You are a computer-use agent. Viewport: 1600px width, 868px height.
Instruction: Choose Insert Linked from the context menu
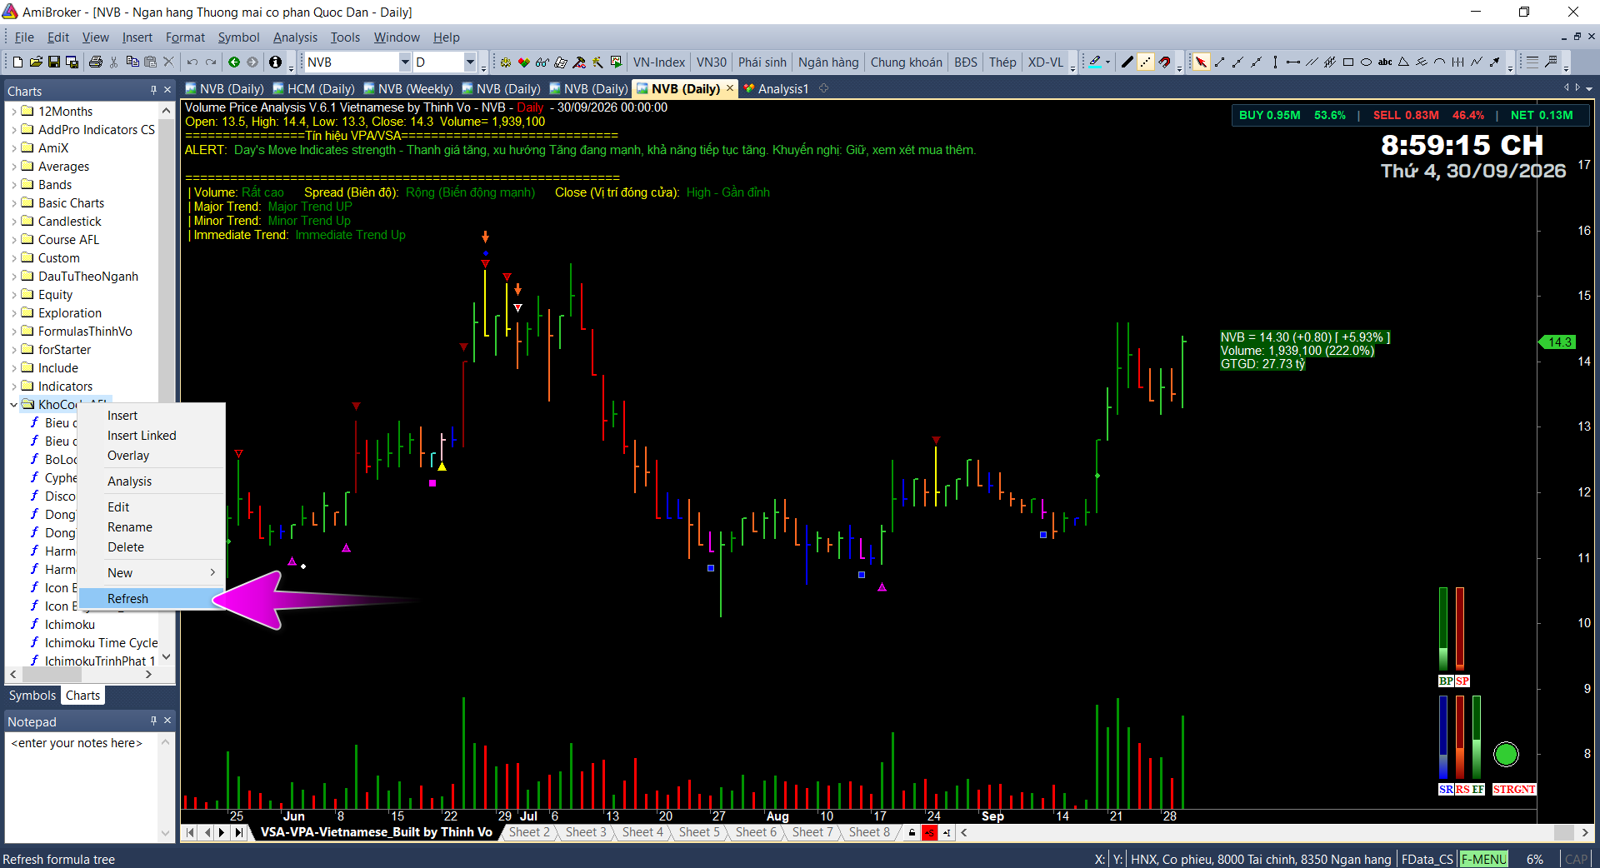152,436
